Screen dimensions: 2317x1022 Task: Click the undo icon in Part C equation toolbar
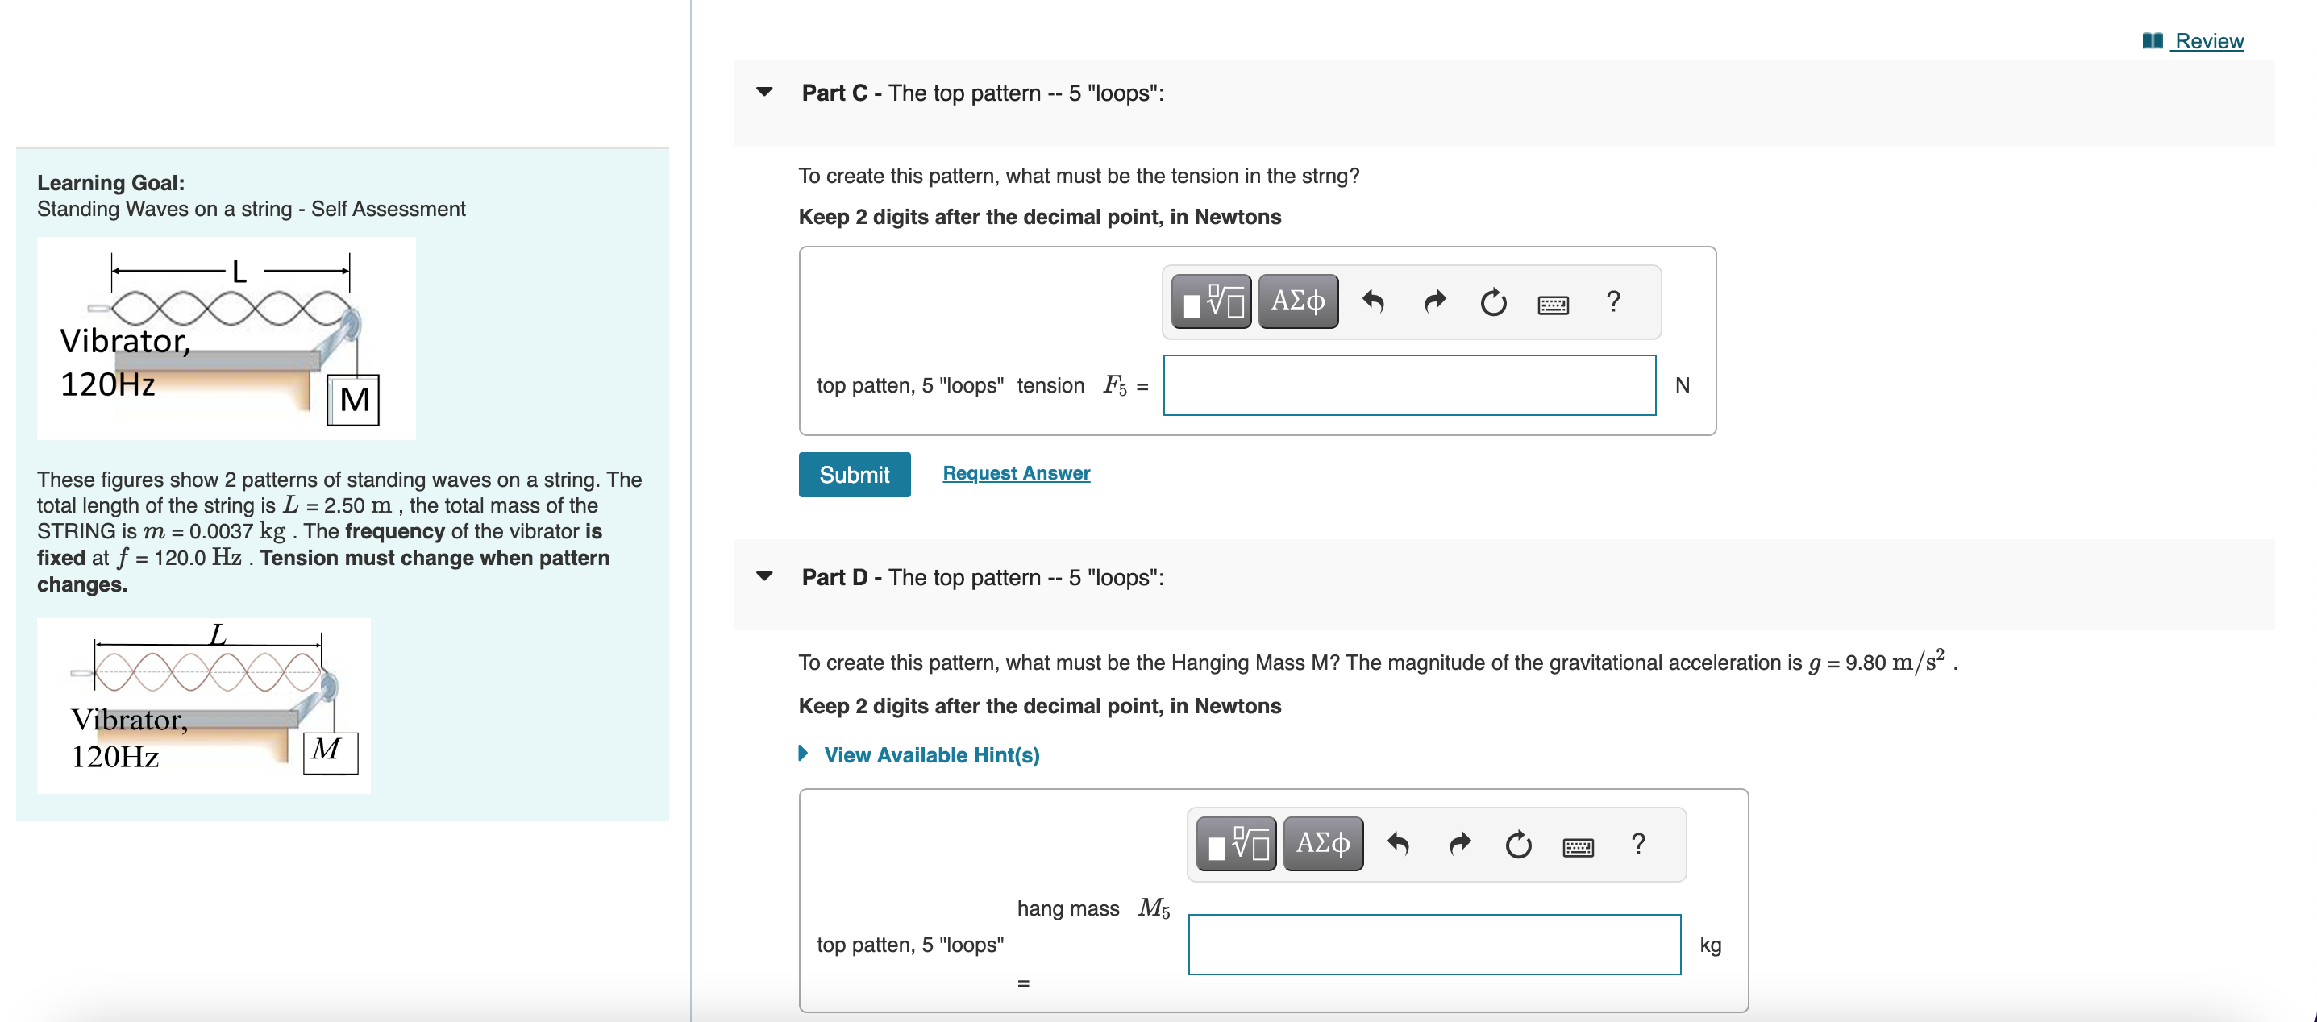pos(1374,302)
